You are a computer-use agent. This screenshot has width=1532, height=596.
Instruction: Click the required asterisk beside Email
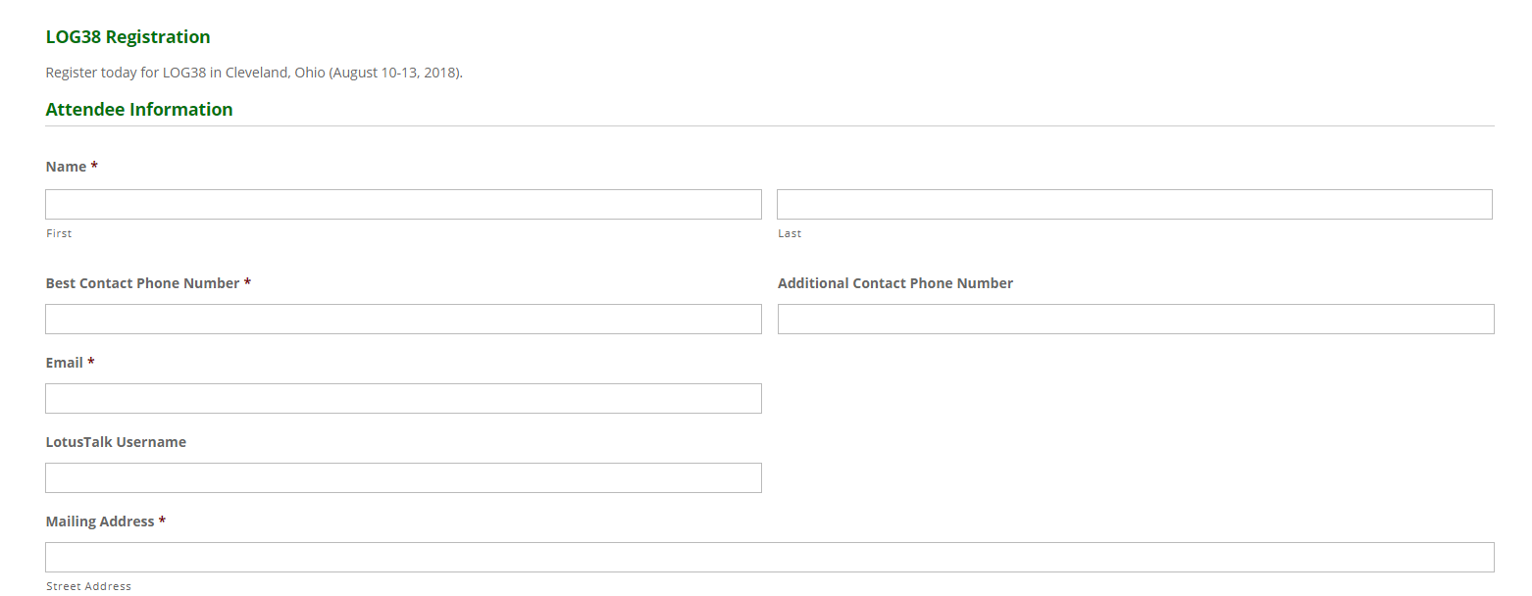tap(91, 362)
